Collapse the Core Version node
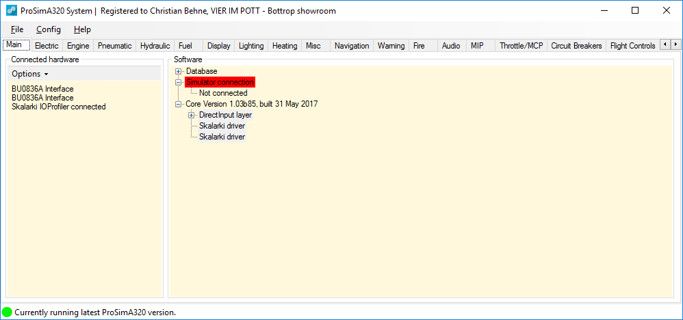Viewport: 683px width, 320px height. 178,104
